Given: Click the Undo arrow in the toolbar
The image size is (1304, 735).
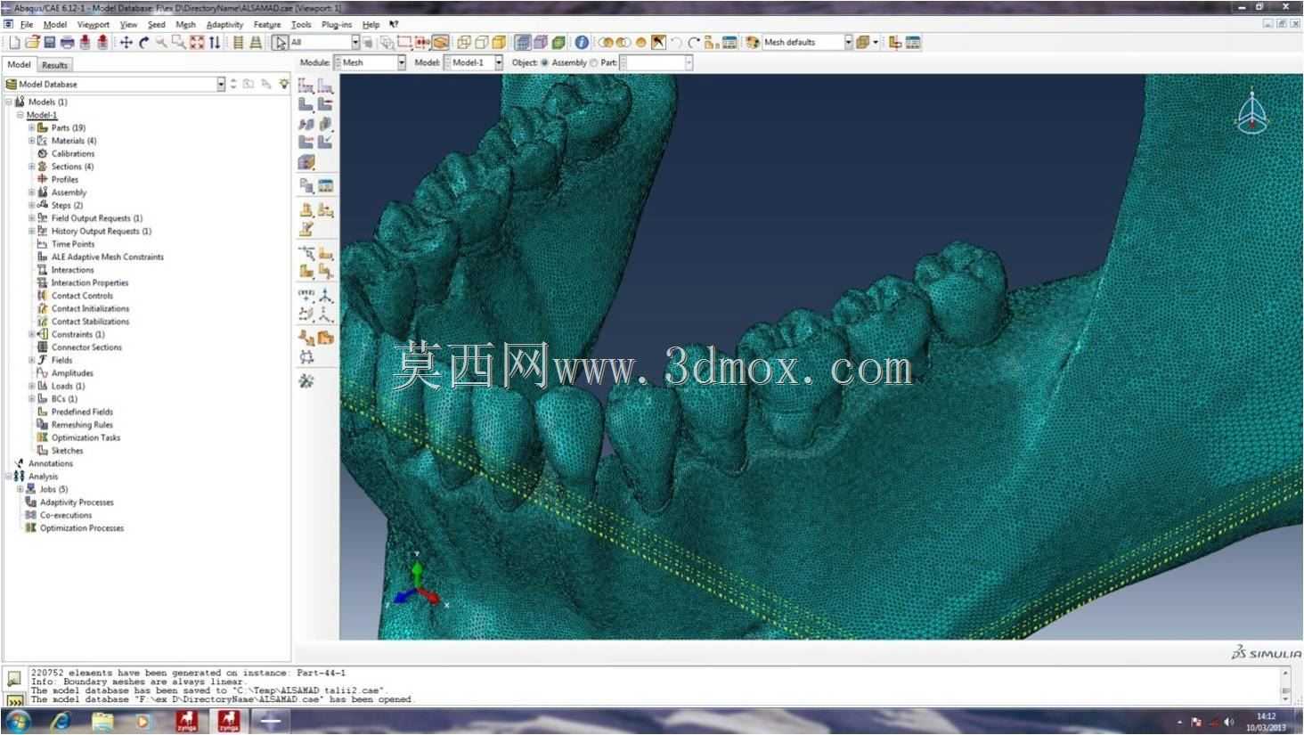Looking at the screenshot, I should click(676, 42).
